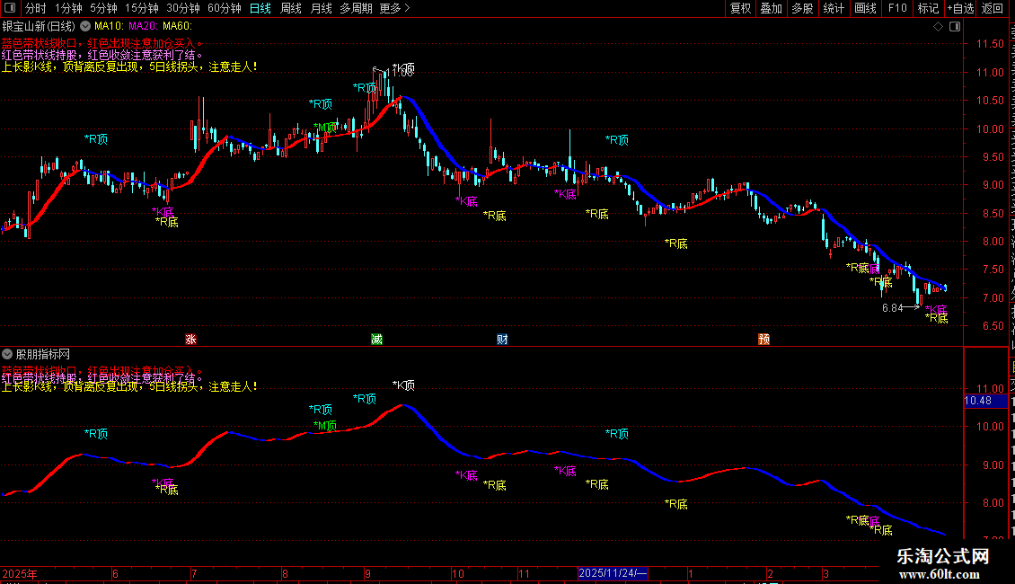Click the month 10 label on date axis
This screenshot has height=584, width=1015.
[x=458, y=573]
